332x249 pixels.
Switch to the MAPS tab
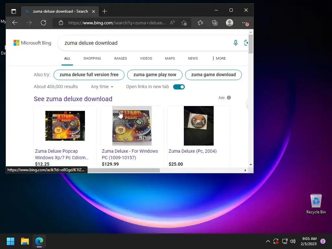170,58
